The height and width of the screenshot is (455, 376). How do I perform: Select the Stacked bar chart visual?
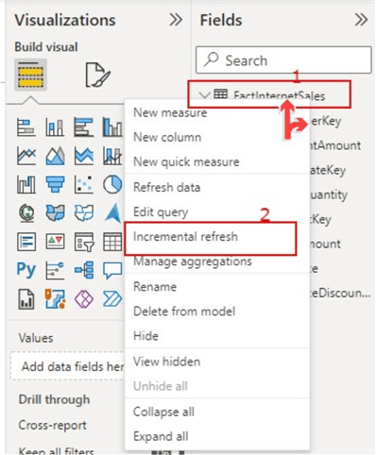26,127
